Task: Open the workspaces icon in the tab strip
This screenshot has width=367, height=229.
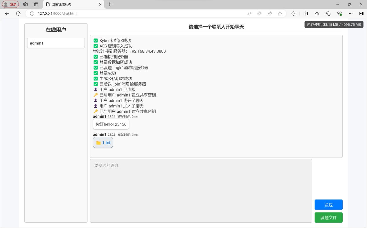Action: 25,4
